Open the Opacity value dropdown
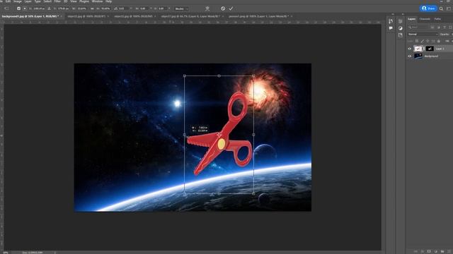 coord(452,35)
